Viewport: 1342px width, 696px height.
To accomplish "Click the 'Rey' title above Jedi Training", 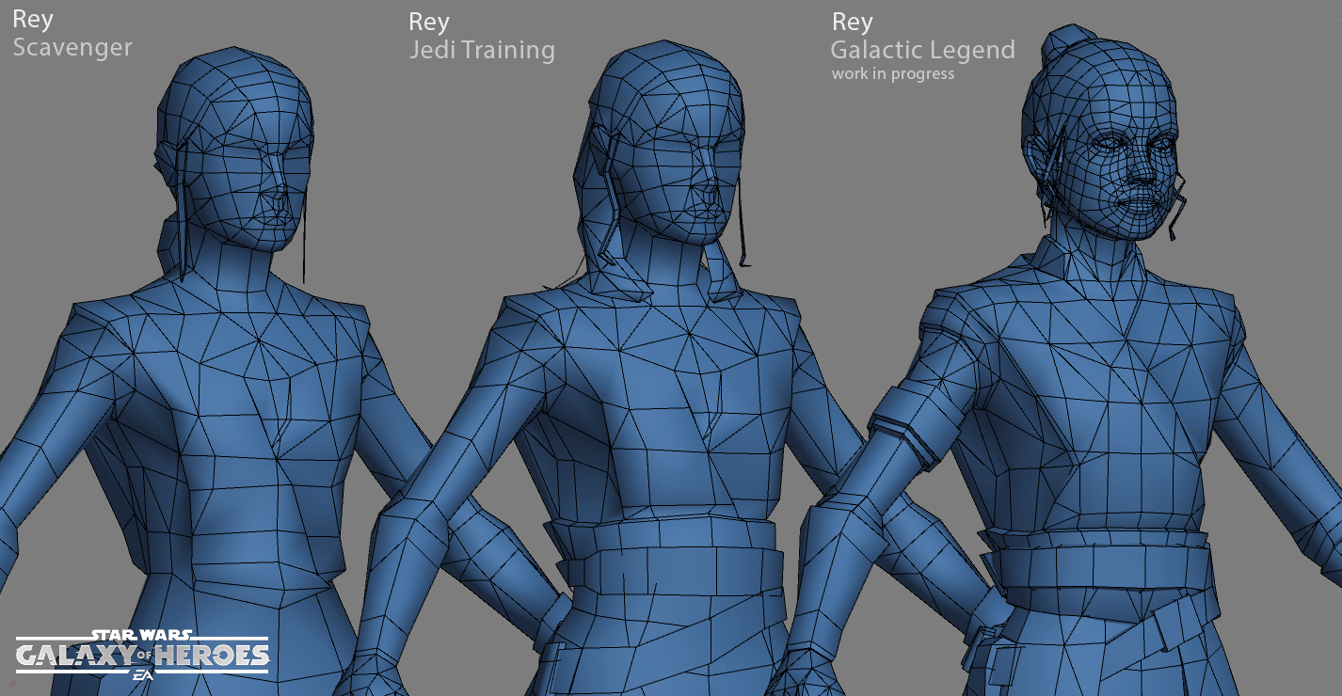I will point(429,22).
